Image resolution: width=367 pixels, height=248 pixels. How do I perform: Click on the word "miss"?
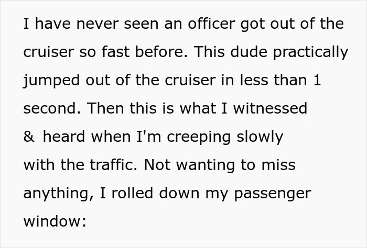(278, 165)
